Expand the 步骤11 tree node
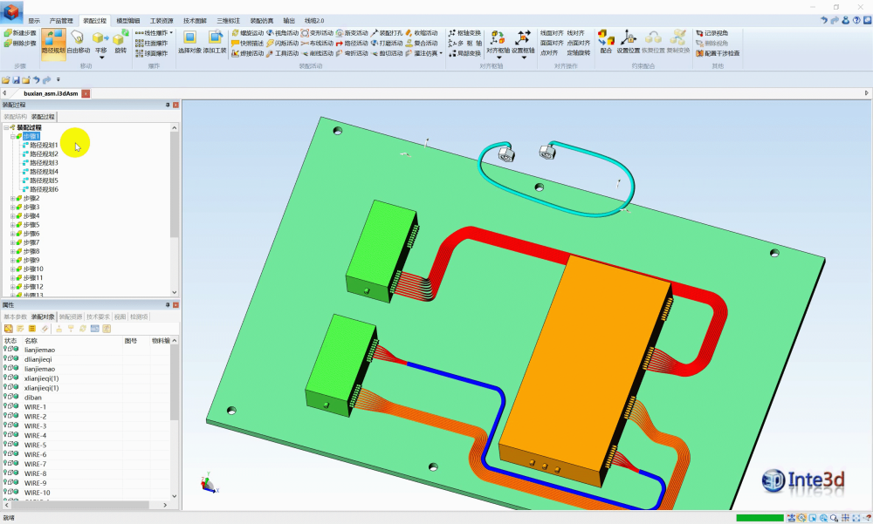The height and width of the screenshot is (524, 873). tap(13, 277)
